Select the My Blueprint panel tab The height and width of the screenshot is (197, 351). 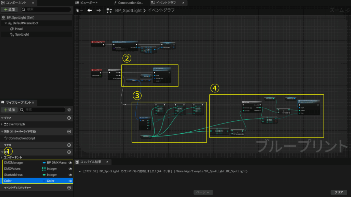[19, 103]
